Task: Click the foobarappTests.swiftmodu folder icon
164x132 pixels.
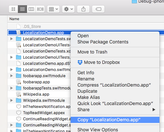Action: coord(19,88)
